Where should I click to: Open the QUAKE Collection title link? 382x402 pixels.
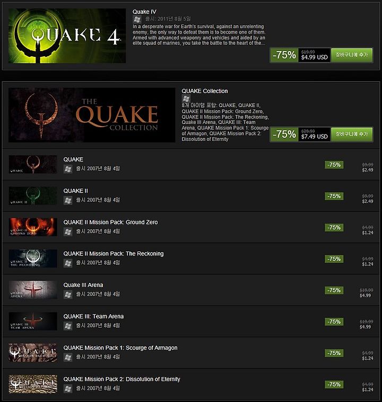point(205,91)
